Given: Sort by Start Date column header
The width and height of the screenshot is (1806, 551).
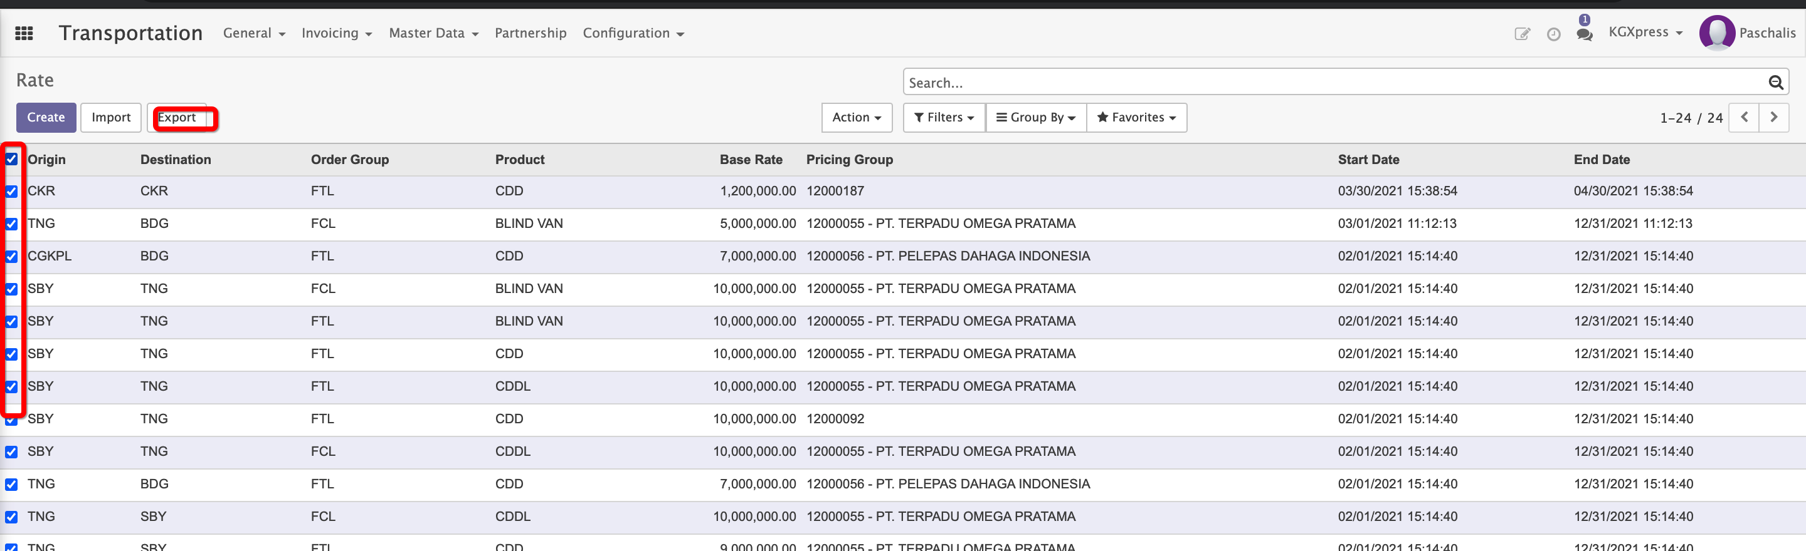Looking at the screenshot, I should click(x=1368, y=160).
